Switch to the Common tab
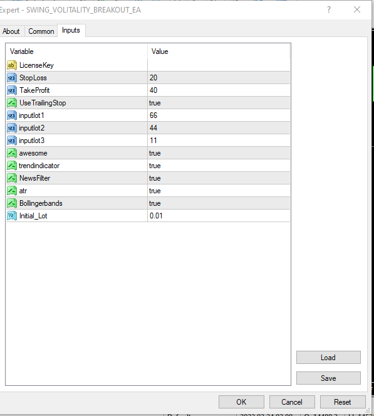Viewport: 374px width, 416px height. pos(41,31)
